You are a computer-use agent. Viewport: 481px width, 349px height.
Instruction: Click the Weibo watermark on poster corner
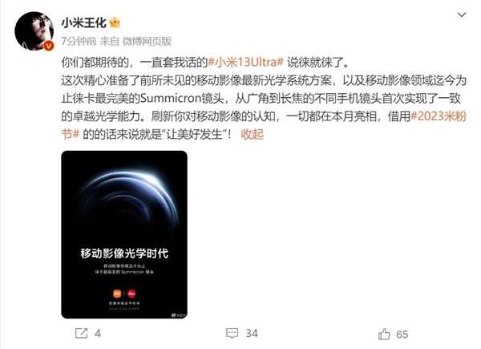click(178, 315)
